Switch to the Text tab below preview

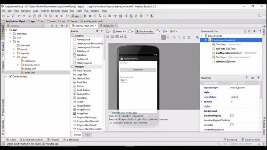coord(87,135)
